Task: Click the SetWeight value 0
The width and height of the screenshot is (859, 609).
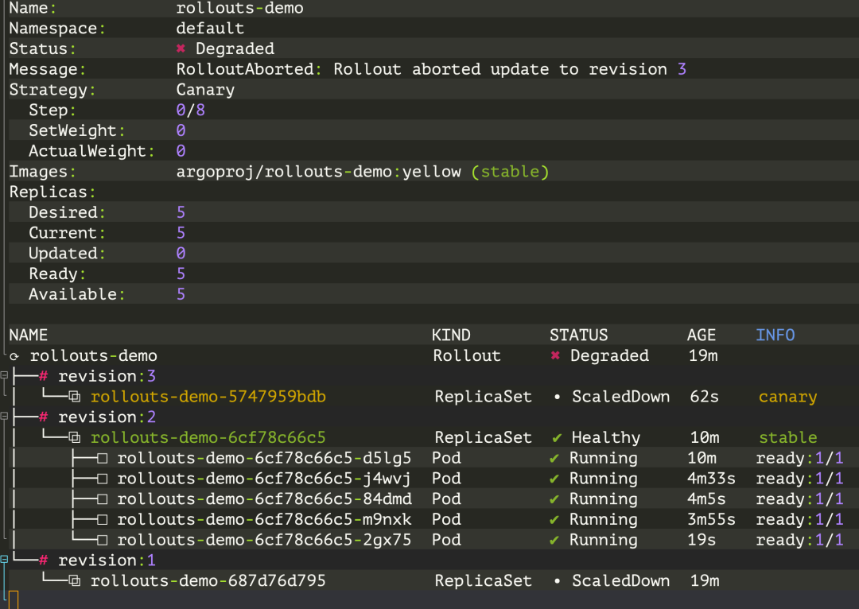Action: pos(181,131)
